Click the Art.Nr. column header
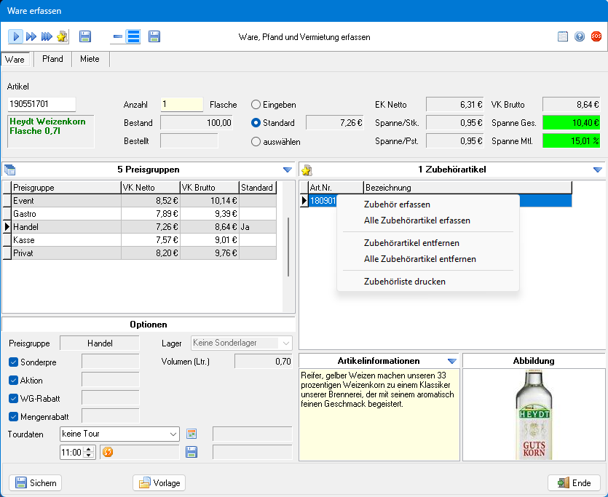 [x=336, y=188]
